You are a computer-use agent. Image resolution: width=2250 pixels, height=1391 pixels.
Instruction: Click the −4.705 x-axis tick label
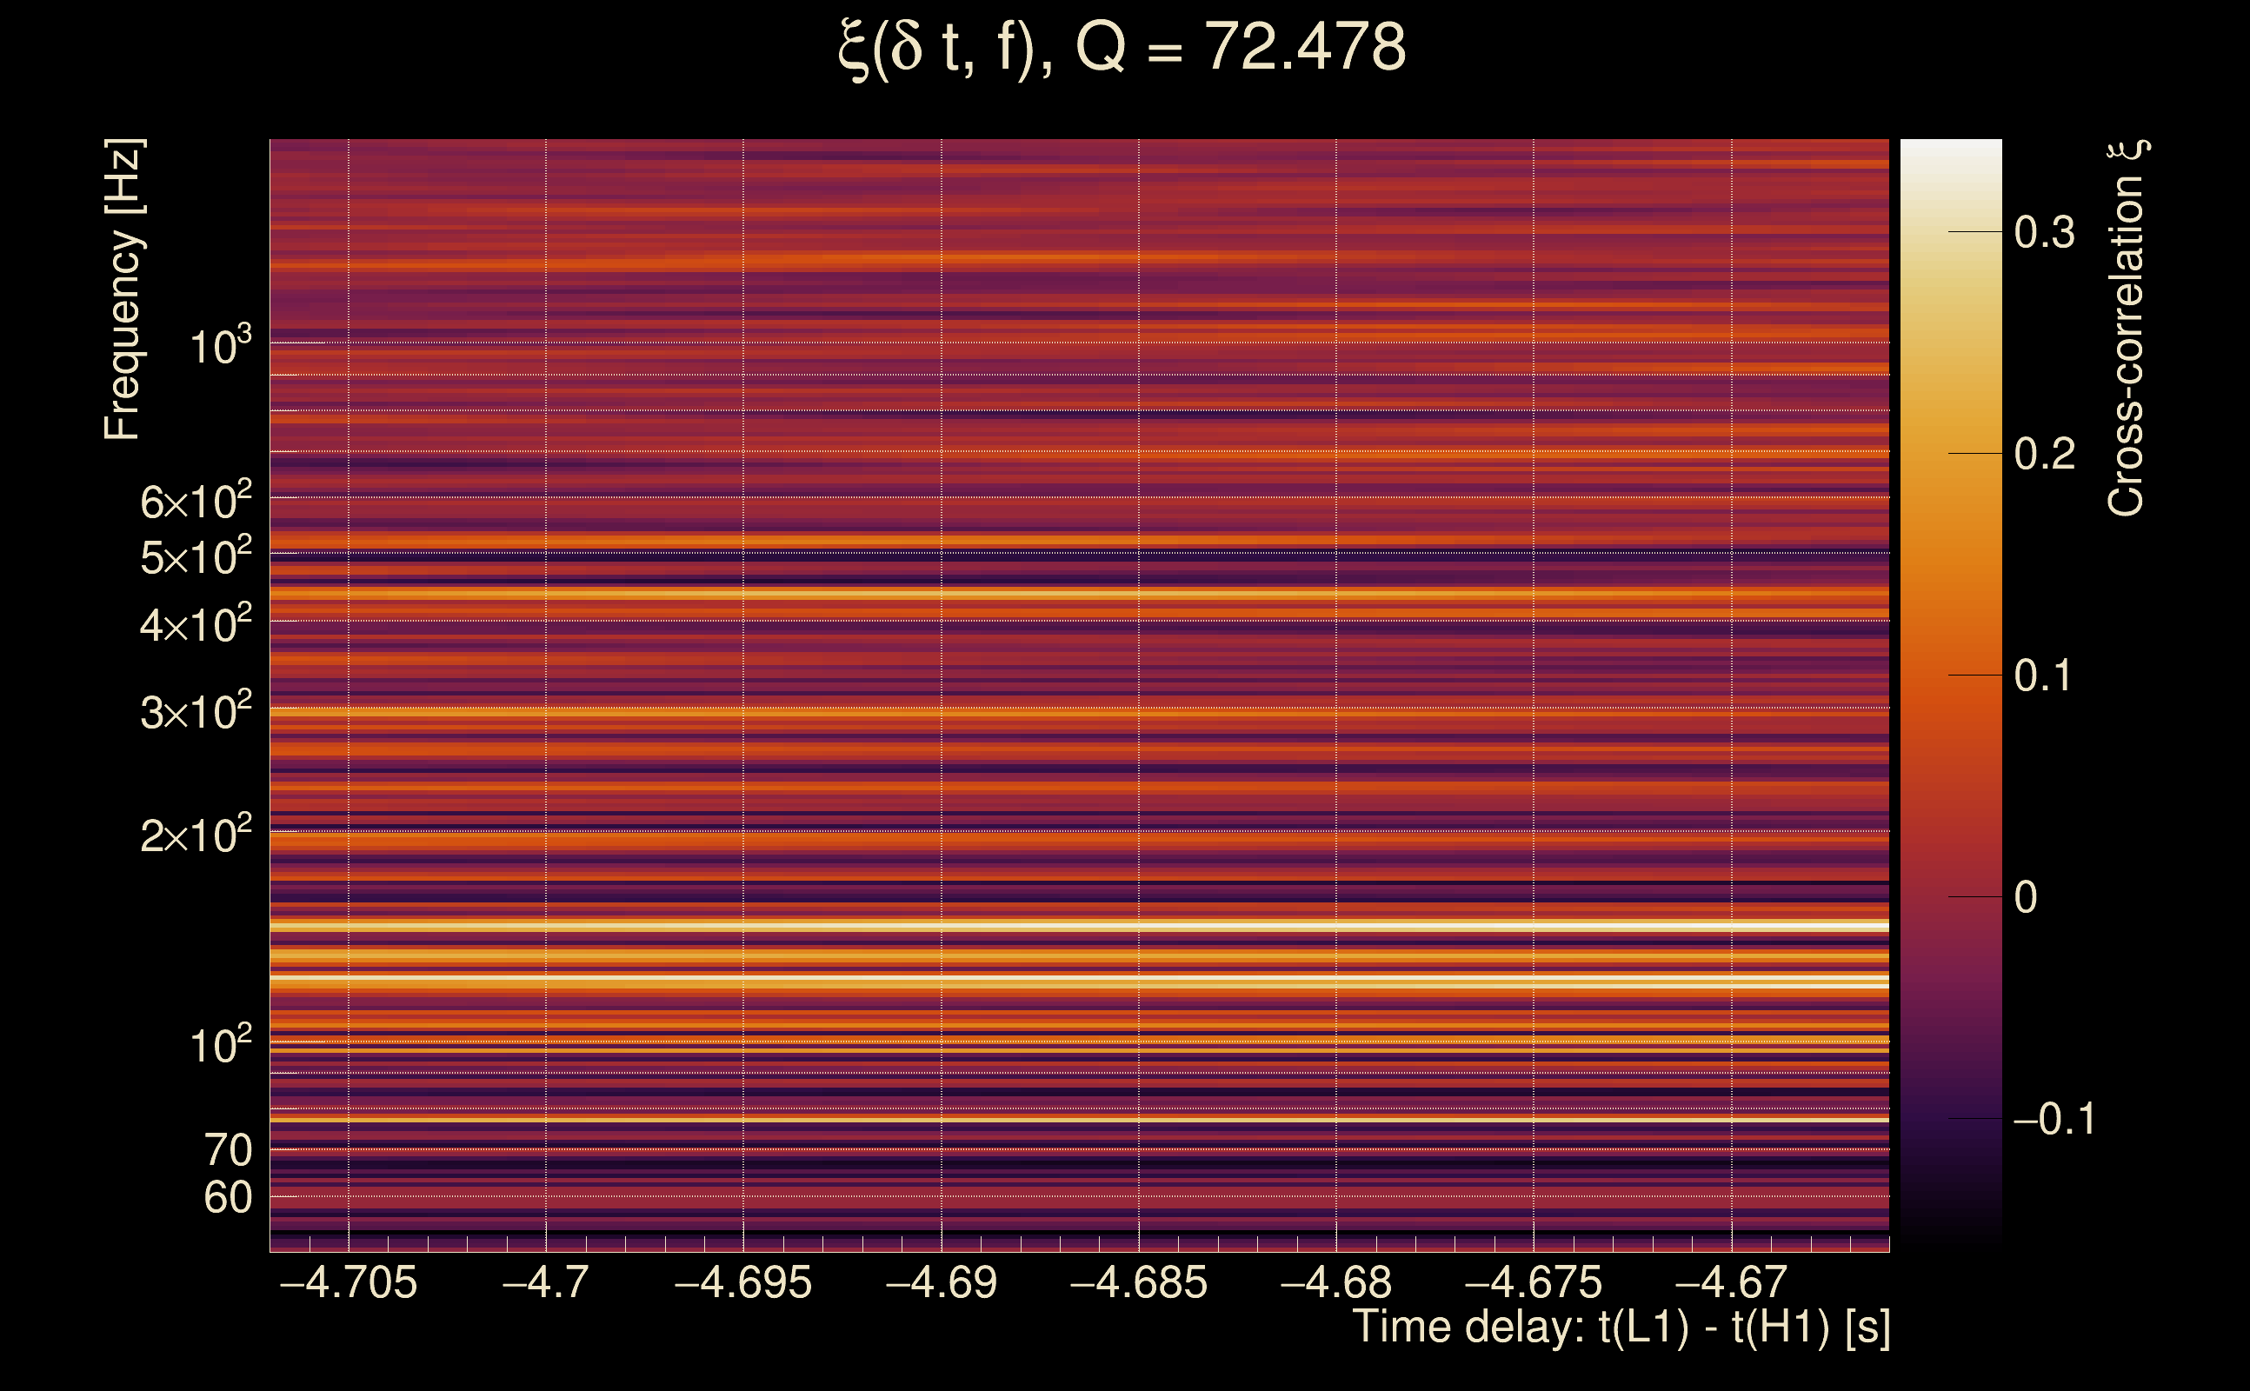coord(348,1282)
